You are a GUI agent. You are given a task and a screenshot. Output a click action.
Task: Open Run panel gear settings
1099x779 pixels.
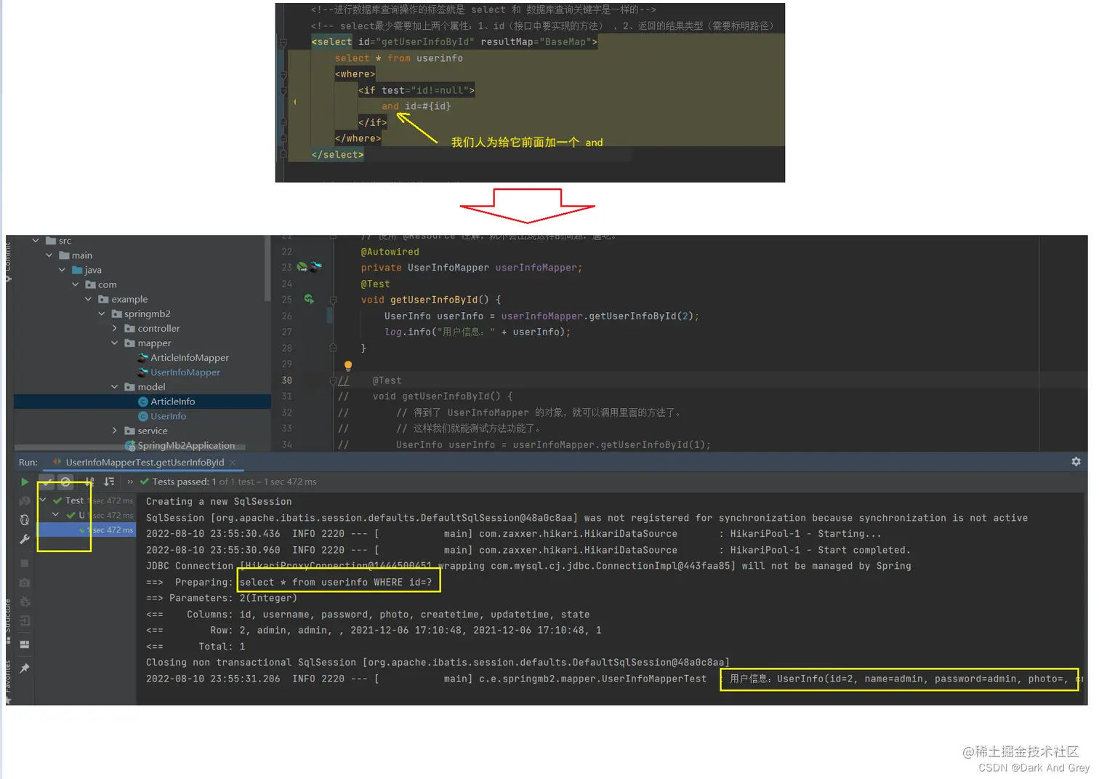(x=1076, y=462)
